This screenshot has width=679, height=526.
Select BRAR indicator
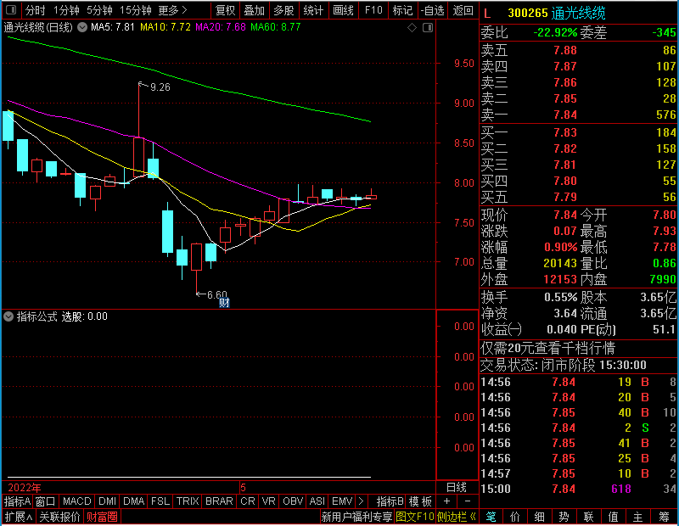click(219, 501)
